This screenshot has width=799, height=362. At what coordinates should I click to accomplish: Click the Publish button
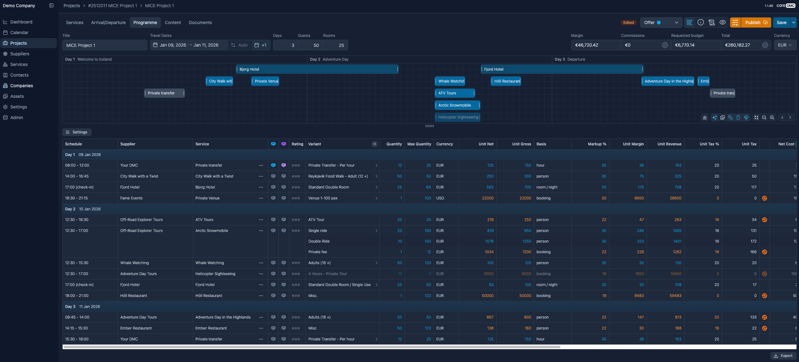pyautogui.click(x=756, y=23)
